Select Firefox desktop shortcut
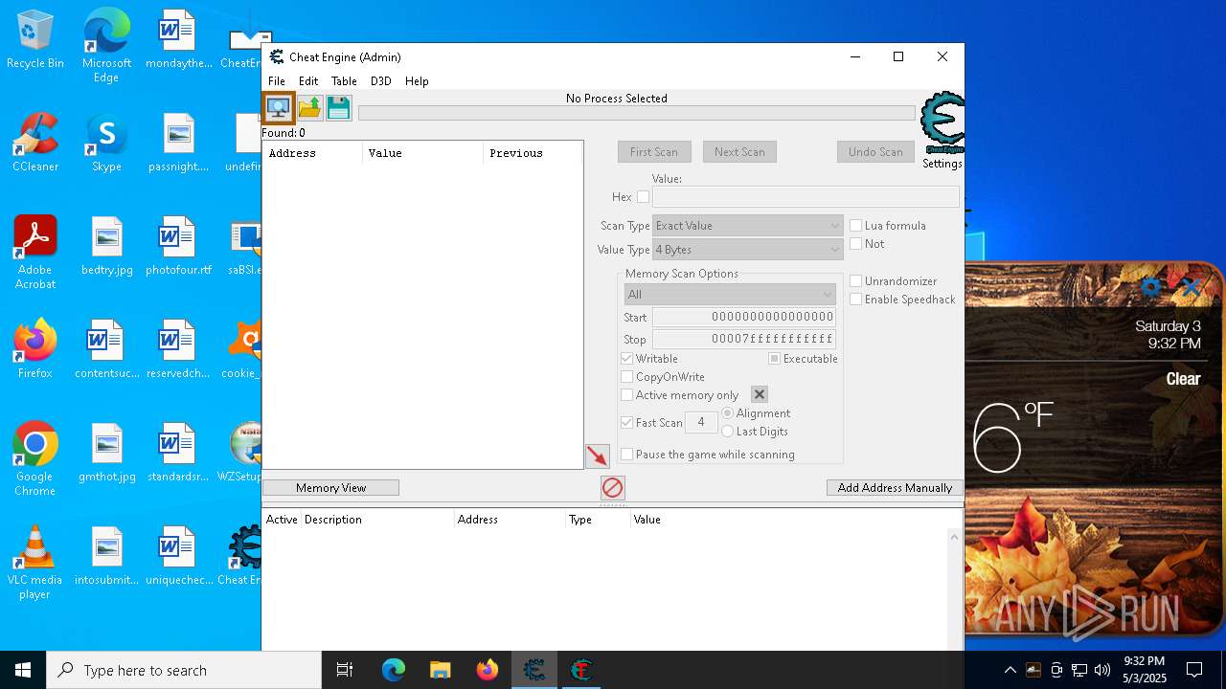This screenshot has height=689, width=1226. click(35, 349)
